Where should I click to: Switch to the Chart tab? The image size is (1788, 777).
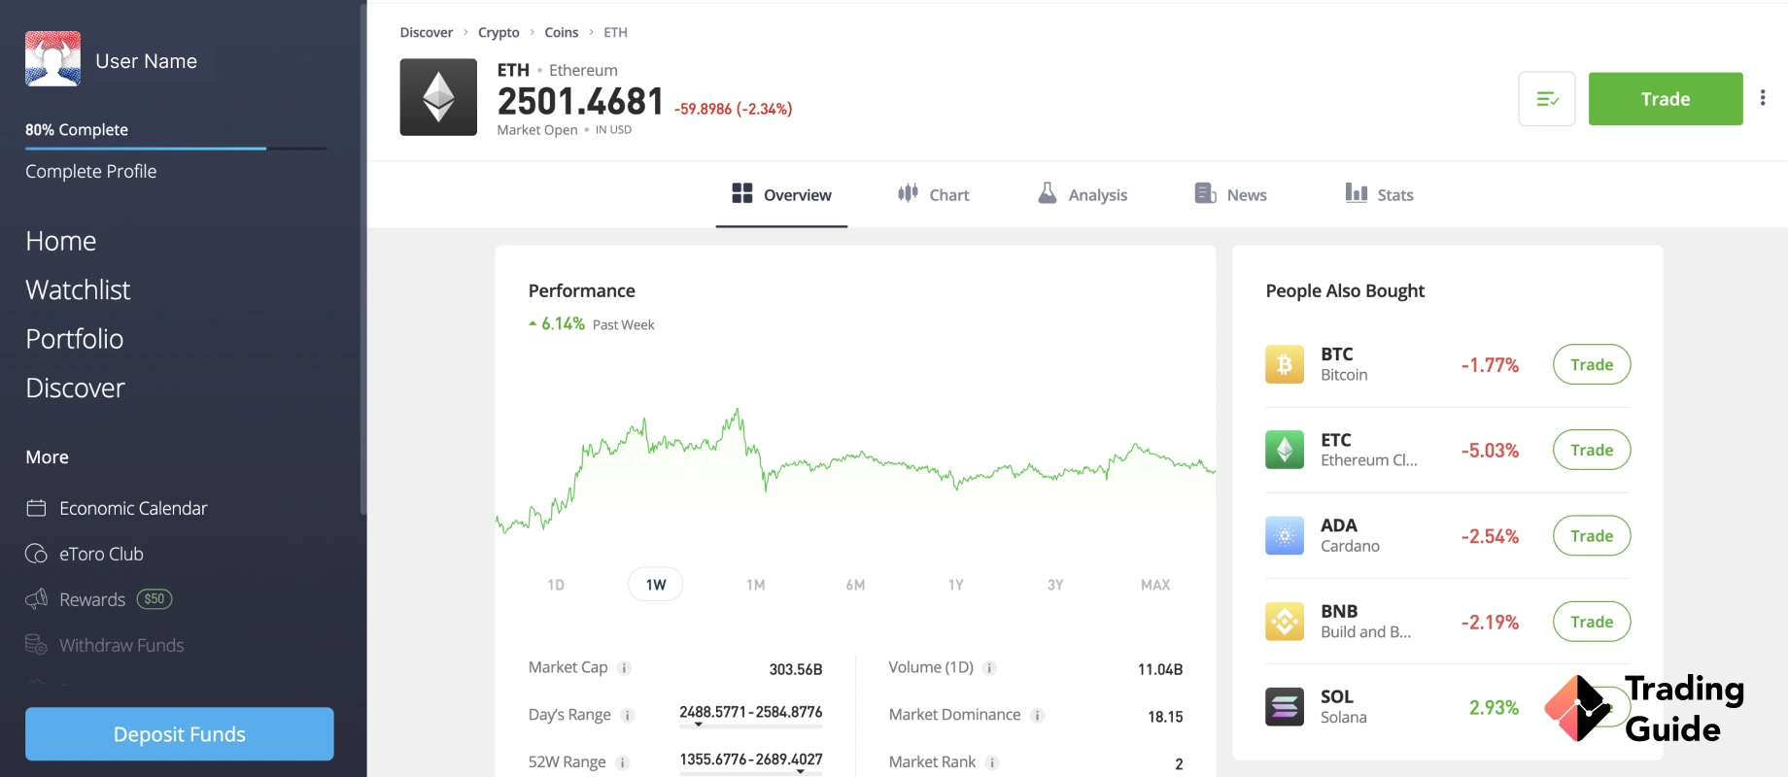point(934,195)
